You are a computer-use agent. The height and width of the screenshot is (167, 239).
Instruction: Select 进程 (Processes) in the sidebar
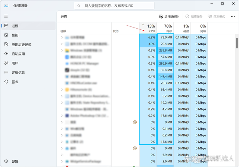tap(15, 26)
